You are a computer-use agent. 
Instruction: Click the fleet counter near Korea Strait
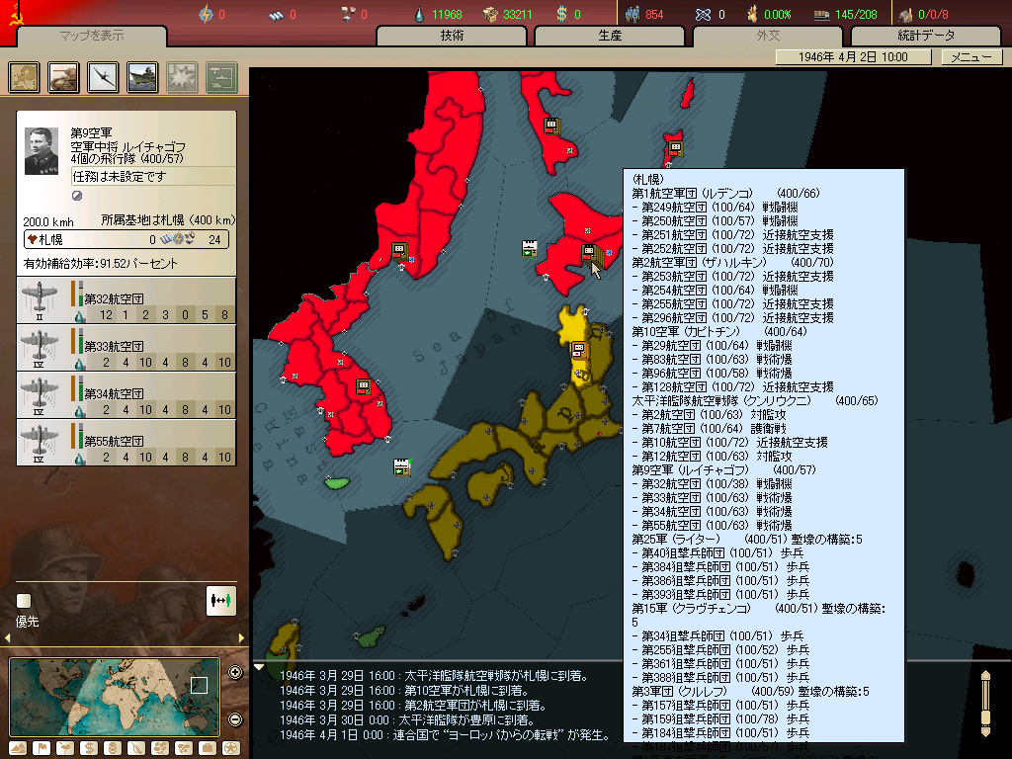[402, 466]
